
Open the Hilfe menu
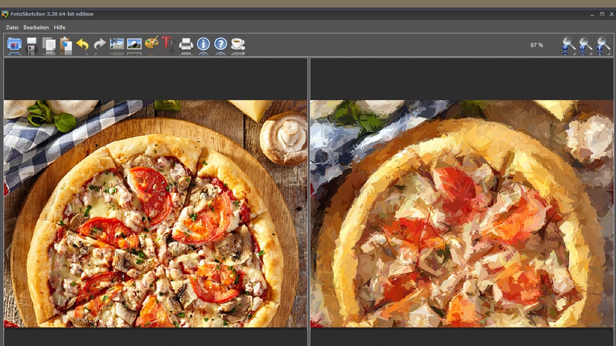(60, 28)
